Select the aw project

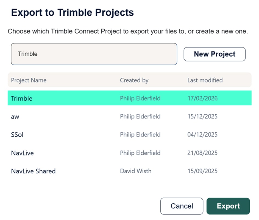pos(15,117)
